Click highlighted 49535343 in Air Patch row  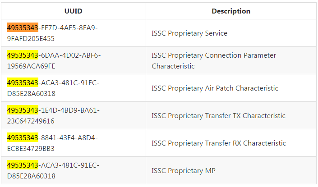click(x=23, y=83)
